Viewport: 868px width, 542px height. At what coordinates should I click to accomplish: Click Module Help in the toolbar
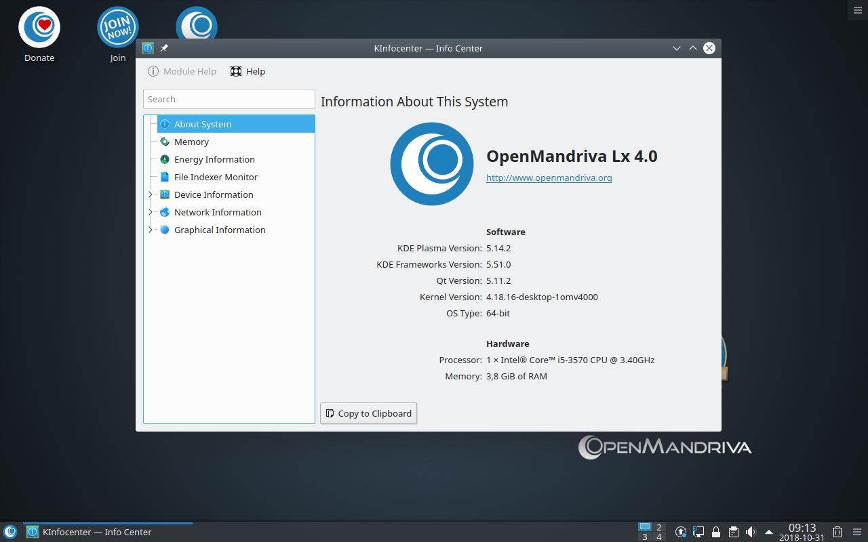point(182,71)
